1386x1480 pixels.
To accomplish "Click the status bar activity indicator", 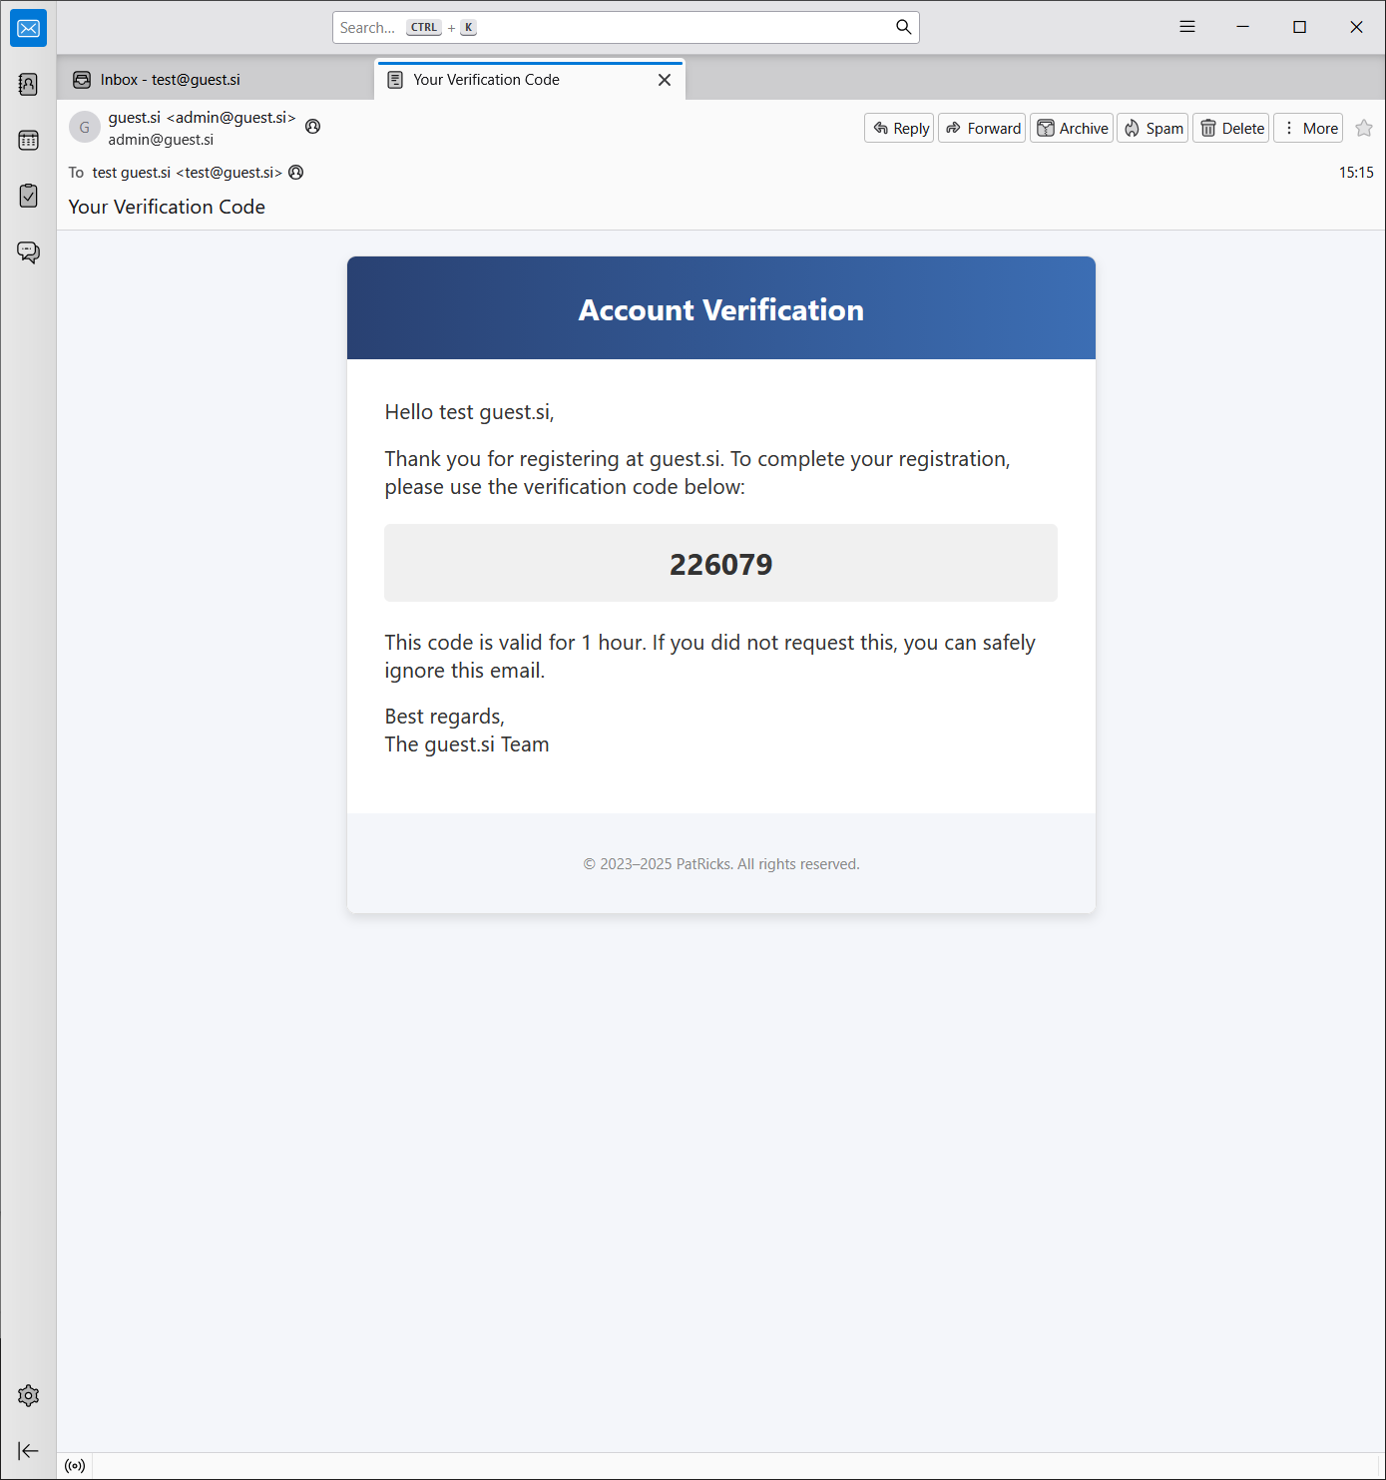I will (75, 1465).
